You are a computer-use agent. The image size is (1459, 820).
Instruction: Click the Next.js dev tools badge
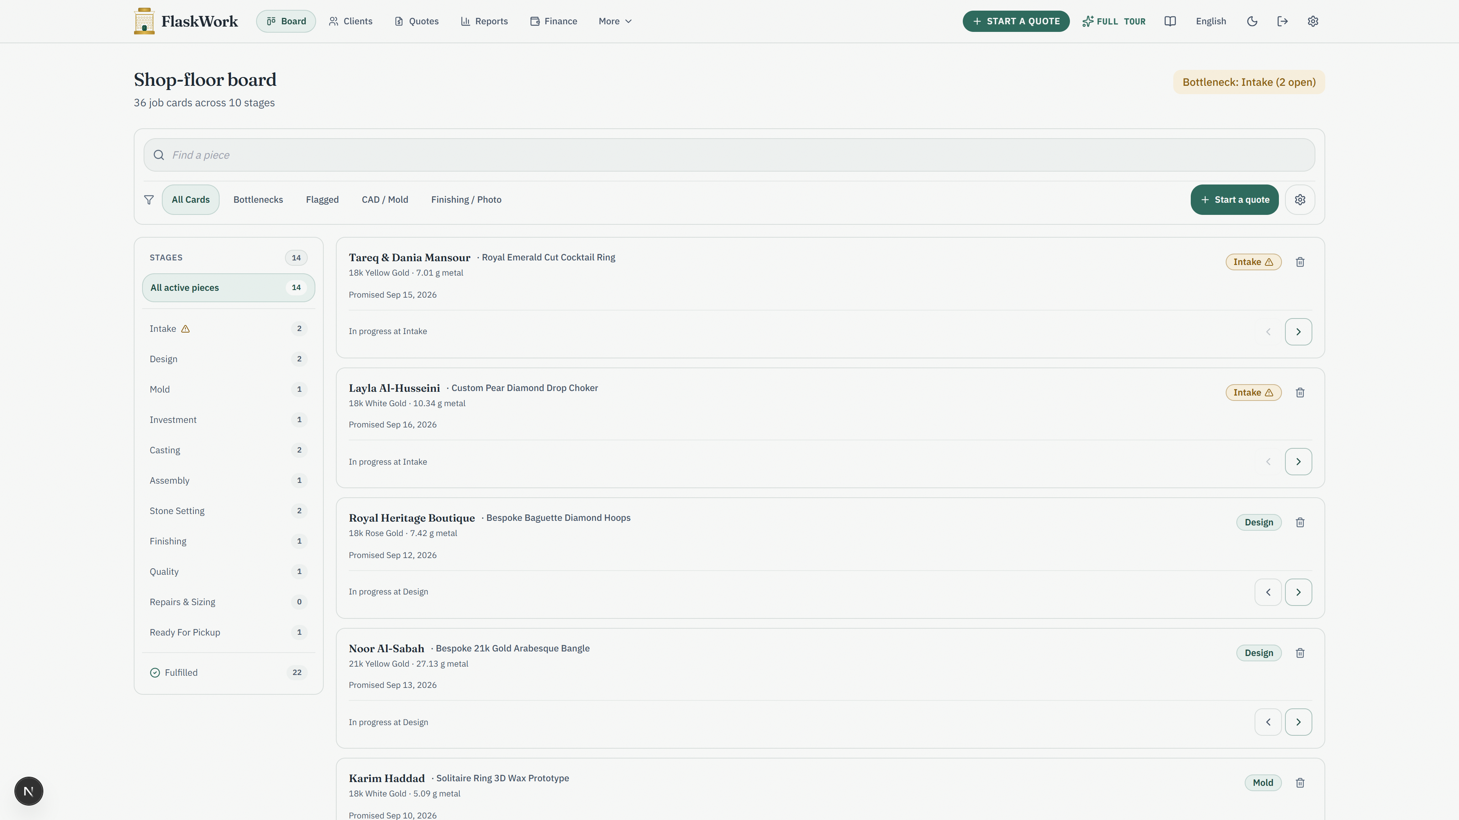(x=29, y=791)
